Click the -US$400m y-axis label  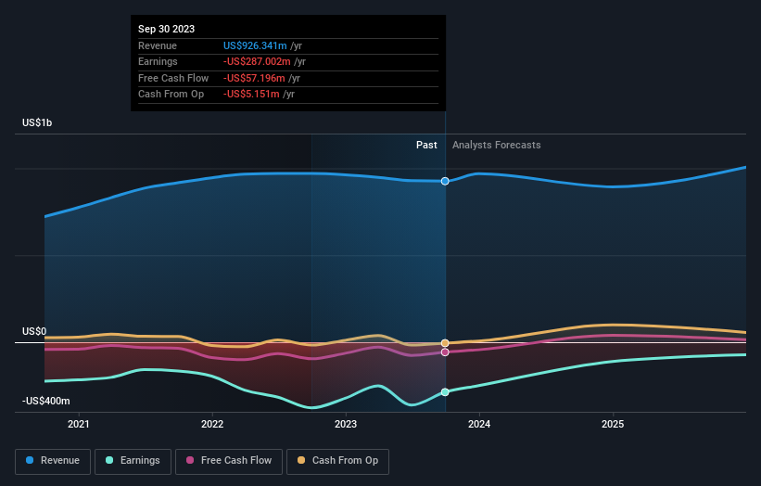click(46, 401)
